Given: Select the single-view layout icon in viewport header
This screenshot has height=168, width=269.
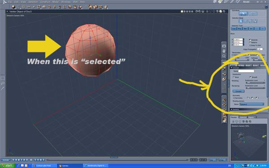Looking at the screenshot, I should tap(182, 12).
